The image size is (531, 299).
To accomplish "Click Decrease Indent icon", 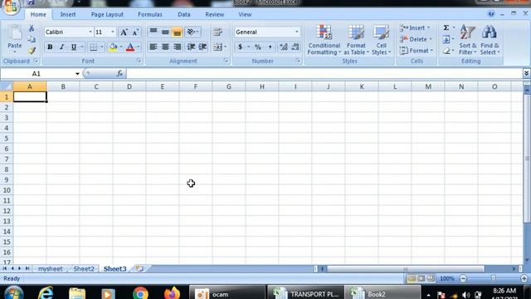I will pos(191,47).
